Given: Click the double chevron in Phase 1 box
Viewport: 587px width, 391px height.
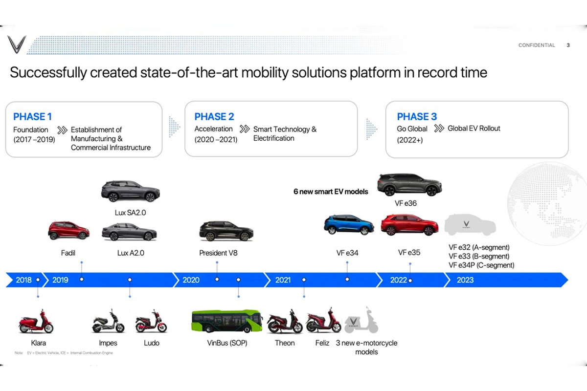Looking at the screenshot, I should tap(62, 130).
